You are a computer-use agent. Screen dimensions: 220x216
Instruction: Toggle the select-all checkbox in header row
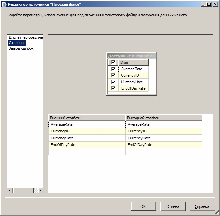pos(113,62)
